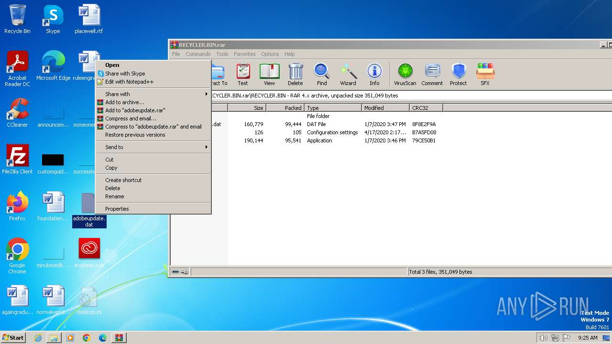Click the Windows Start button
The height and width of the screenshot is (344, 612).
[x=13, y=337]
